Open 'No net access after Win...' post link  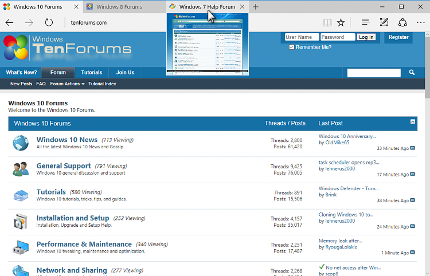tap(353, 267)
